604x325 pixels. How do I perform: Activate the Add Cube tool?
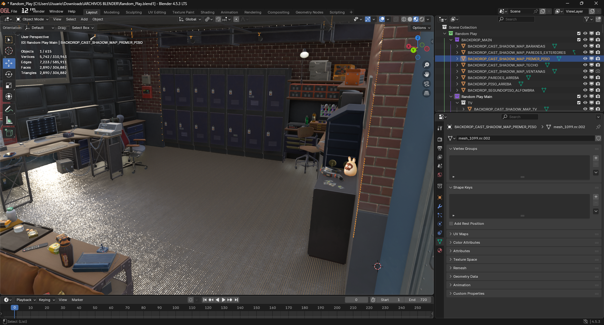click(9, 133)
